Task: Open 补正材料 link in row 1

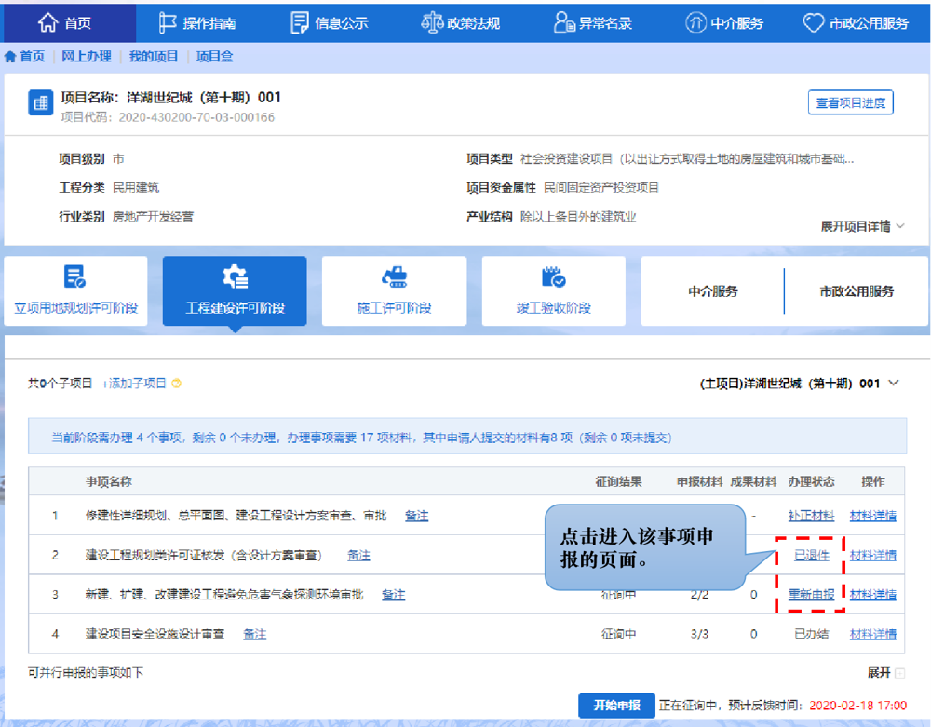Action: pos(811,516)
